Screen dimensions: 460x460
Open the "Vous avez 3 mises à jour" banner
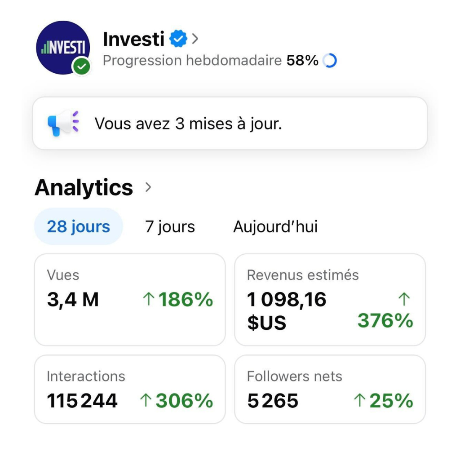tap(230, 124)
